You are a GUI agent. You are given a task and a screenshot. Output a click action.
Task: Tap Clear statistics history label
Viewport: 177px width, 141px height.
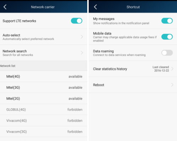click(x=110, y=69)
